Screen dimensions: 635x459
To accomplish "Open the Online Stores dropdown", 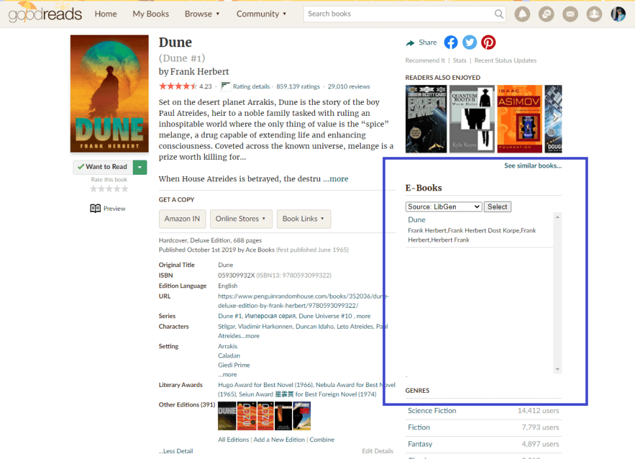I will coord(241,219).
